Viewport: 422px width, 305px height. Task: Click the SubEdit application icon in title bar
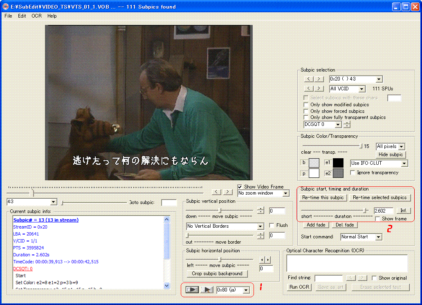(5, 7)
